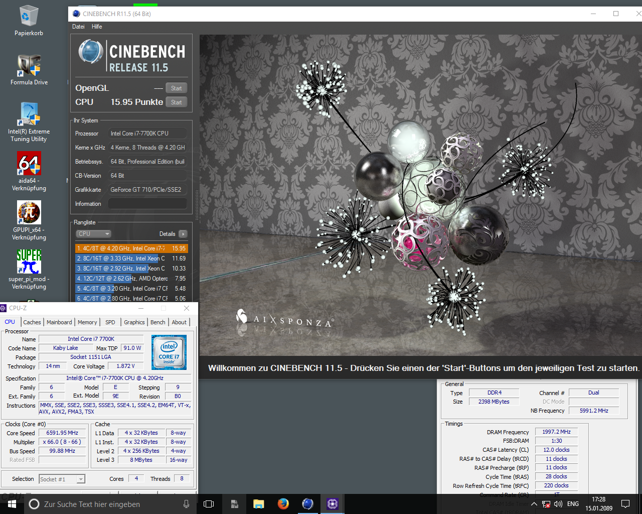Screen dimensions: 642x514
Task: Activate the microphone in search box
Action: click(186, 504)
